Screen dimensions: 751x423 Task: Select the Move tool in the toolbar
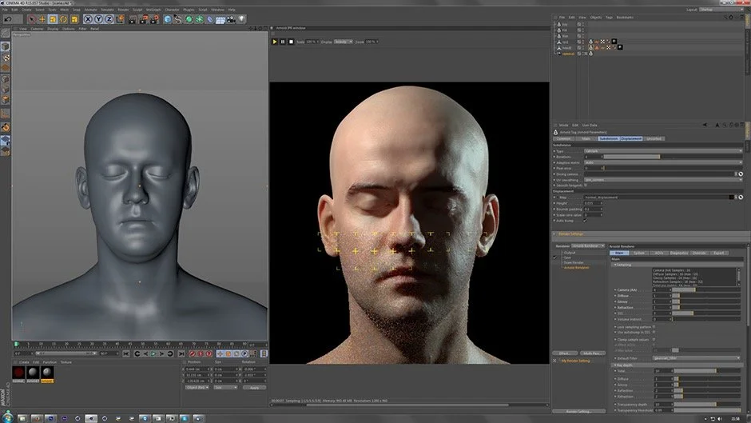(42, 19)
